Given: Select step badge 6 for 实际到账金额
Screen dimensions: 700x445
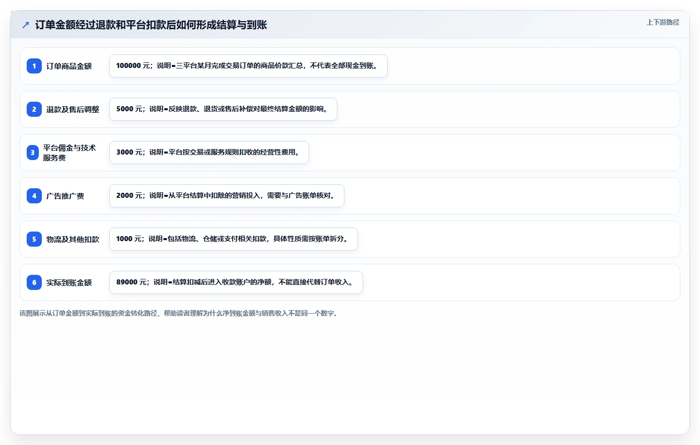Looking at the screenshot, I should tap(34, 282).
